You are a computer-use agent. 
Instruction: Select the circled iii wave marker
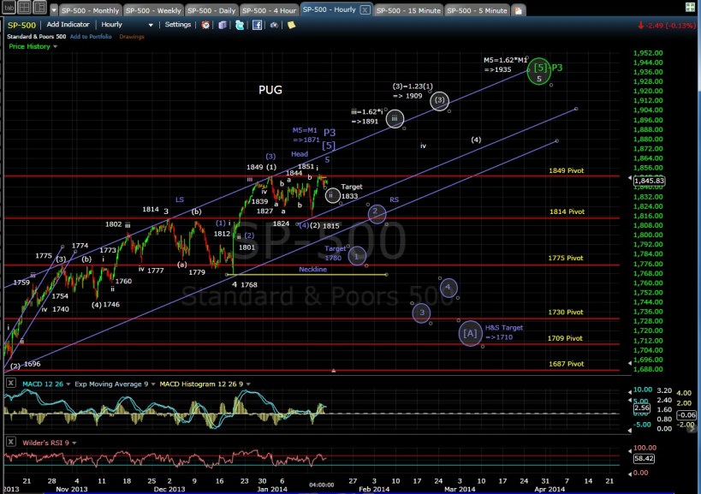pyautogui.click(x=395, y=119)
